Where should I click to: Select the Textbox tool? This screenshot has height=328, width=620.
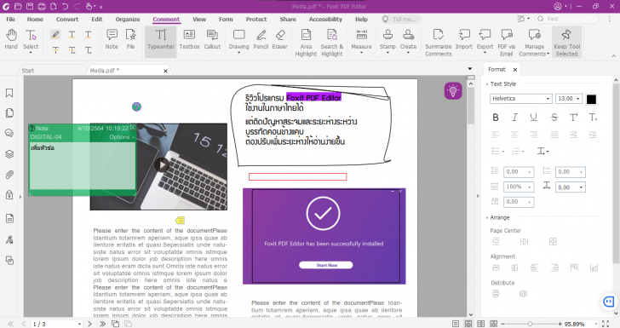(189, 39)
